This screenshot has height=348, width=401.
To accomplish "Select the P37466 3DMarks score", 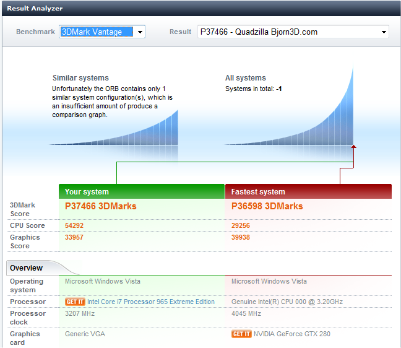I will [x=101, y=206].
